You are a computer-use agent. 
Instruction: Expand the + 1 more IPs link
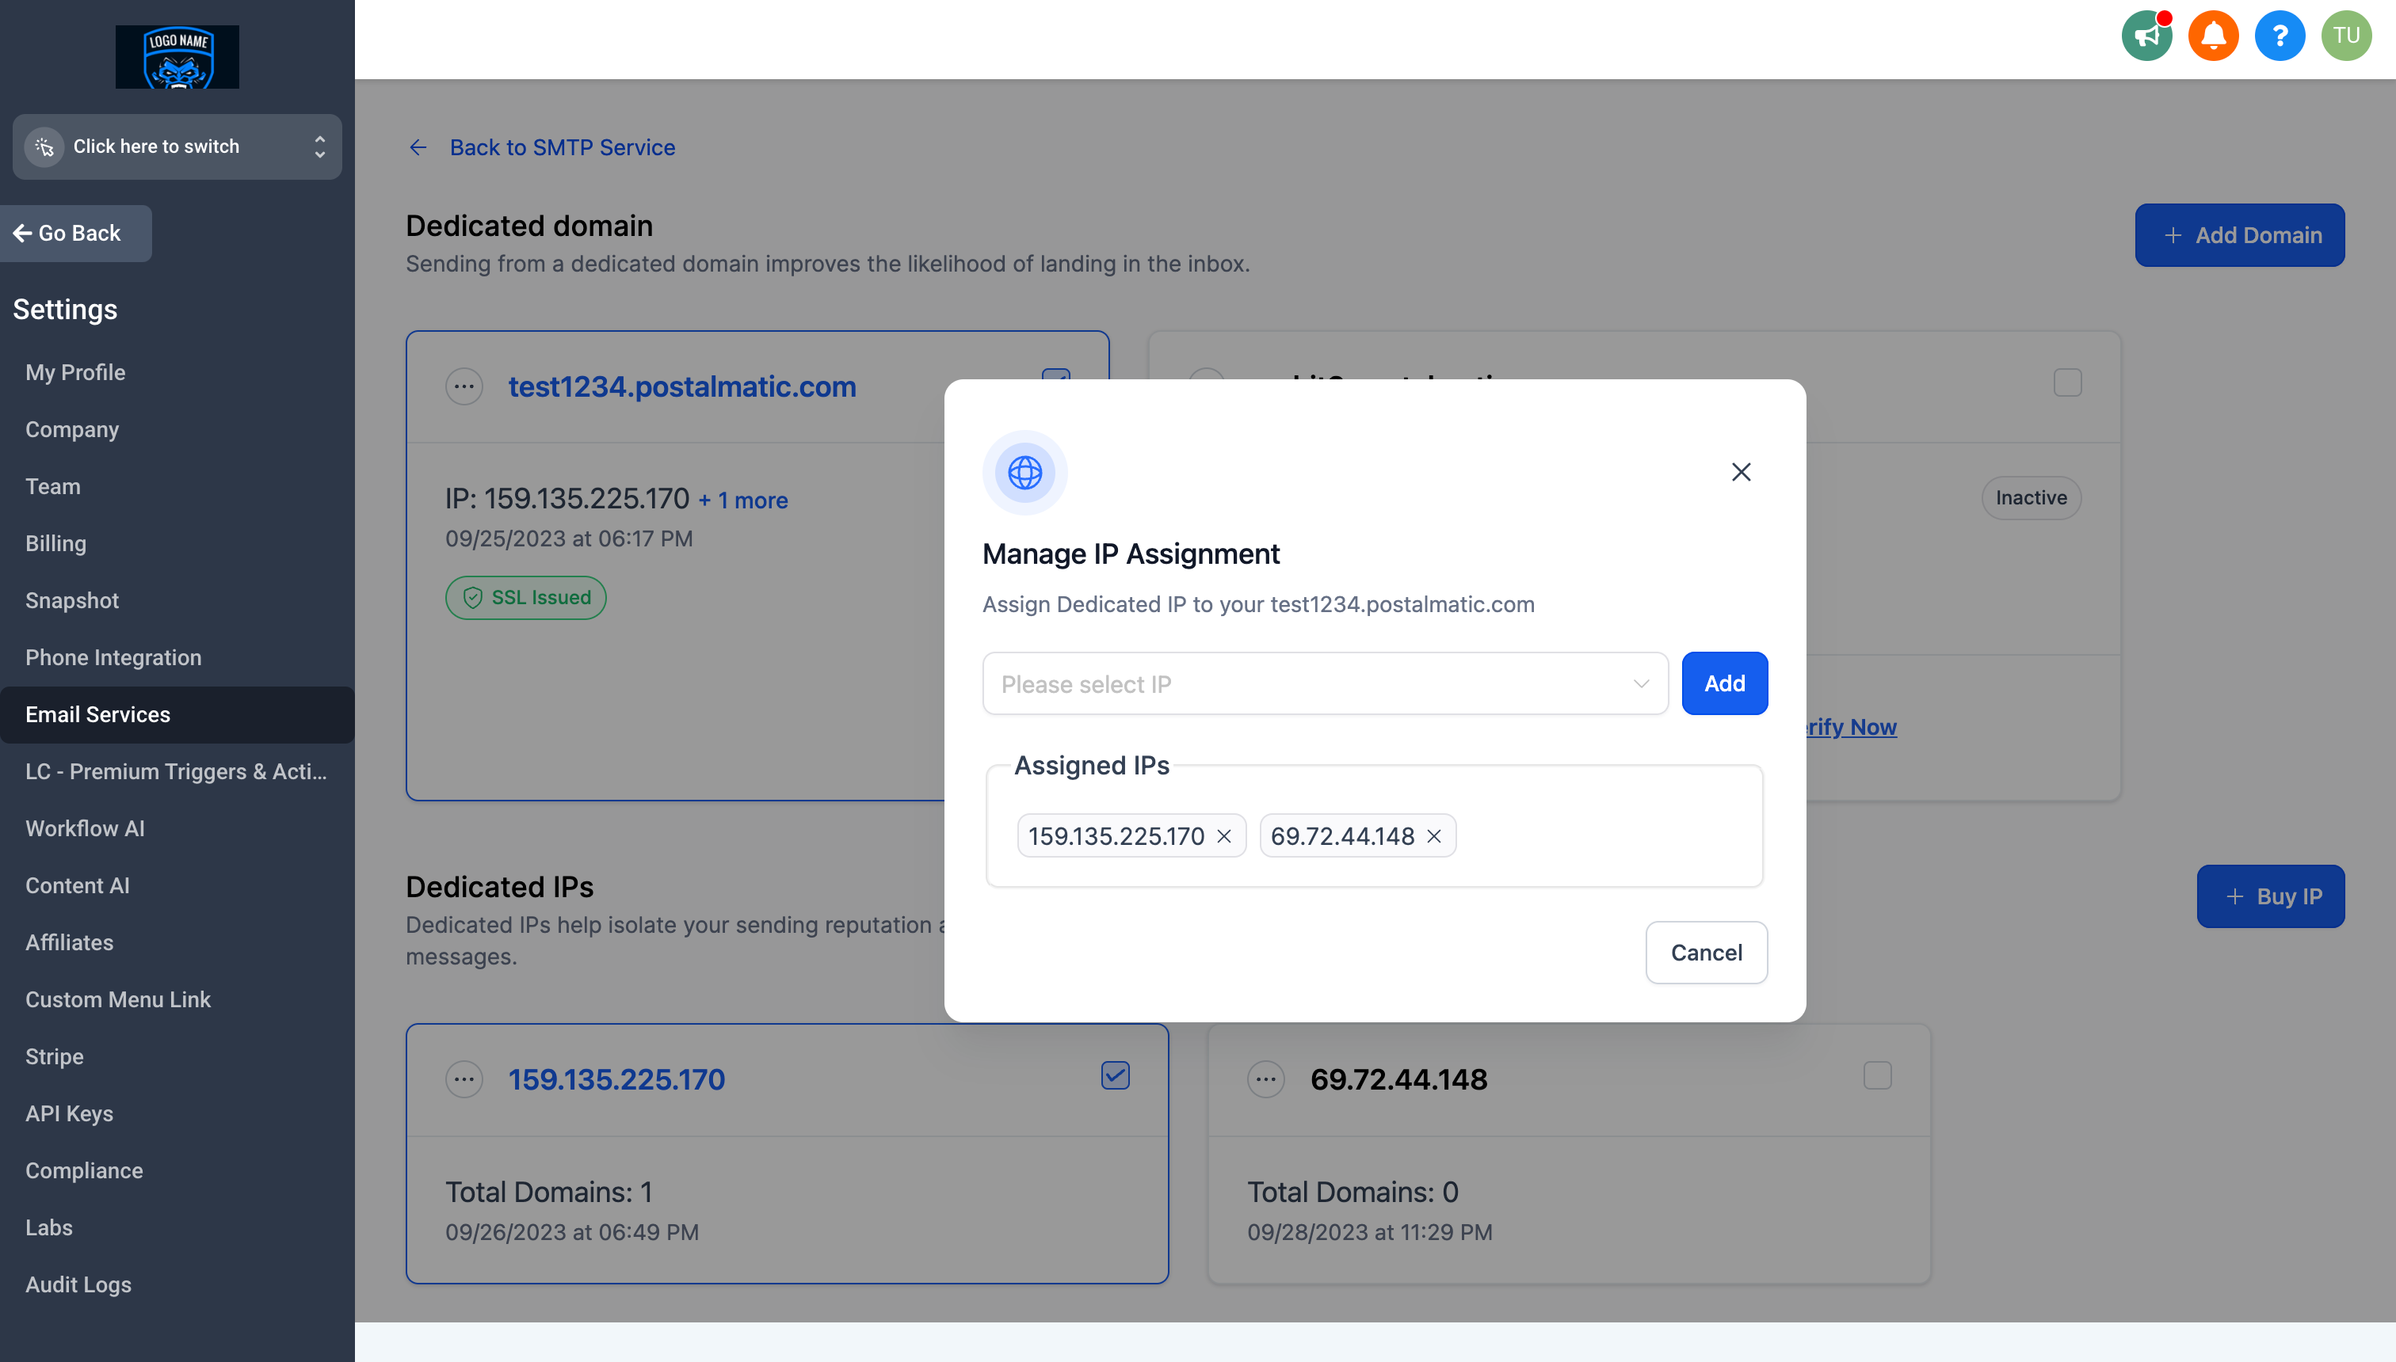pos(743,500)
